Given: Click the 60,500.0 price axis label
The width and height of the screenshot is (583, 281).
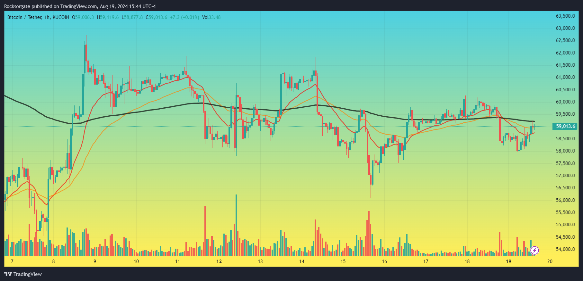Looking at the screenshot, I should click(565, 90).
